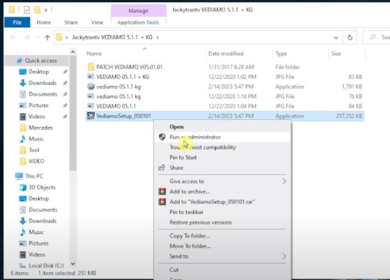Choose Restore previous versions
The height and width of the screenshot is (280, 390).
point(201,223)
